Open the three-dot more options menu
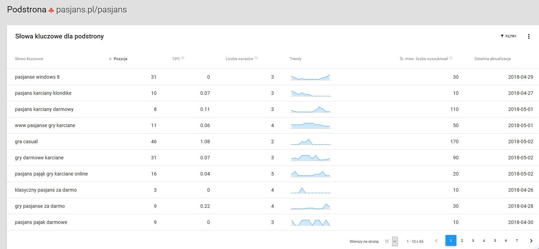The height and width of the screenshot is (249, 539). click(x=529, y=36)
